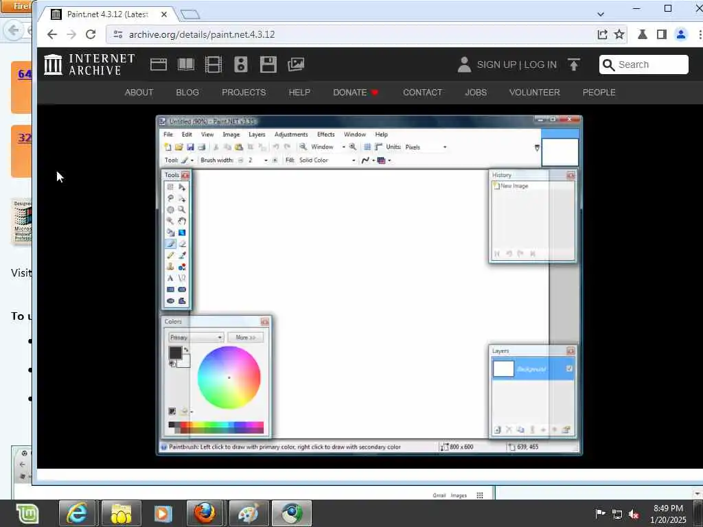The height and width of the screenshot is (527, 703).
Task: Click the Save floppy icon in Paint.NET toolbar
Action: (x=190, y=147)
